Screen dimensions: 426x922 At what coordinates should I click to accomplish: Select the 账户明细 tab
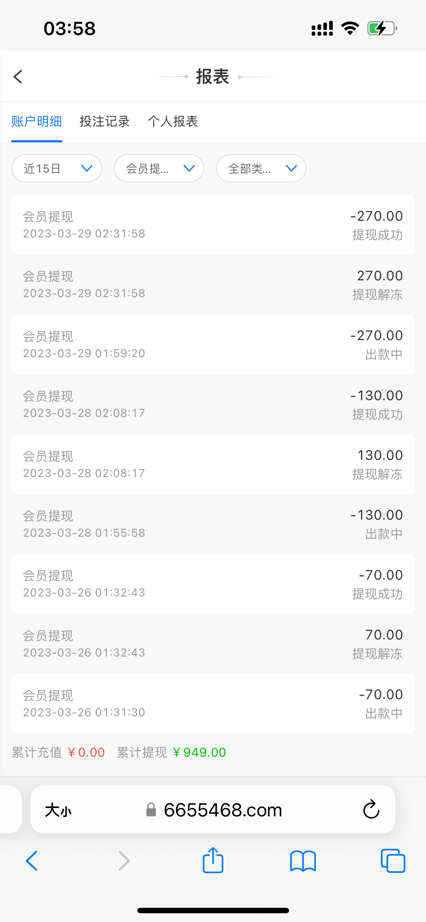37,121
